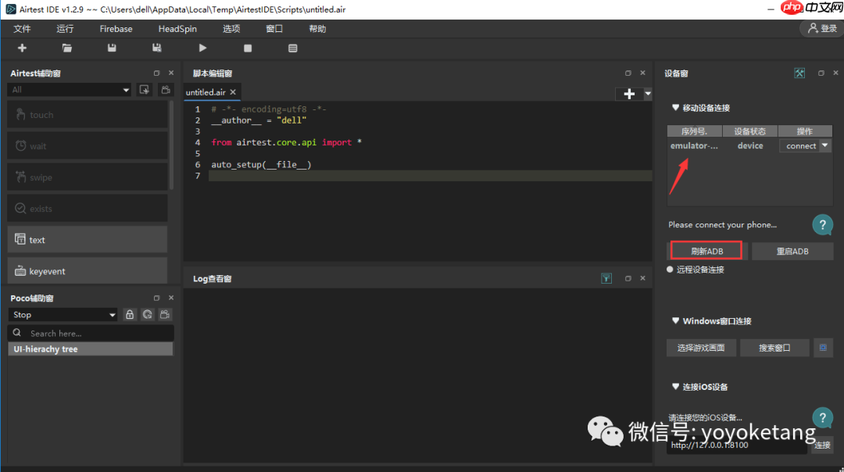Click the Run script play icon
This screenshot has height=472, width=844.
[x=202, y=48]
